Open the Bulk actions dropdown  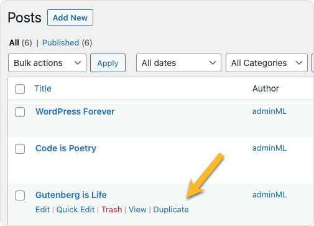pyautogui.click(x=47, y=63)
